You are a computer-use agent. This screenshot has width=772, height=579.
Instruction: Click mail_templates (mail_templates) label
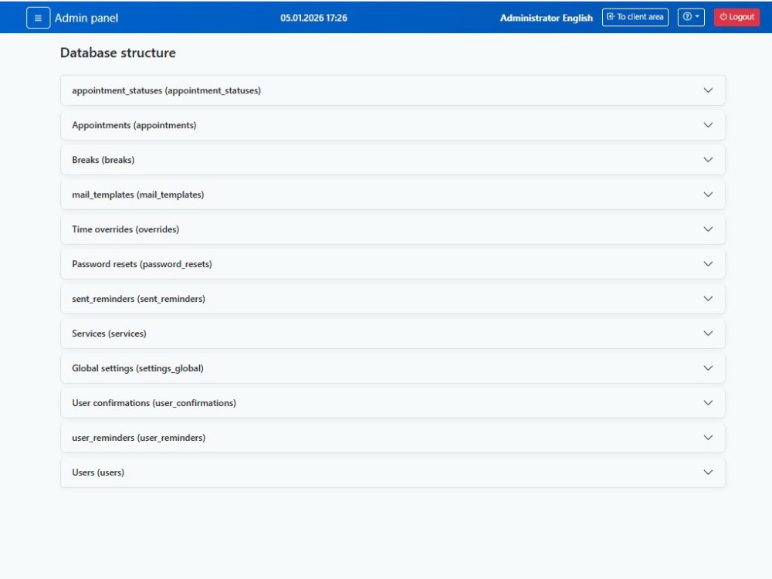pos(138,195)
